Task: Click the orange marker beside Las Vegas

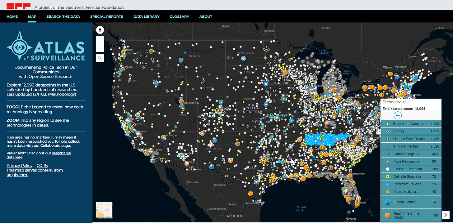Action: click(164, 137)
